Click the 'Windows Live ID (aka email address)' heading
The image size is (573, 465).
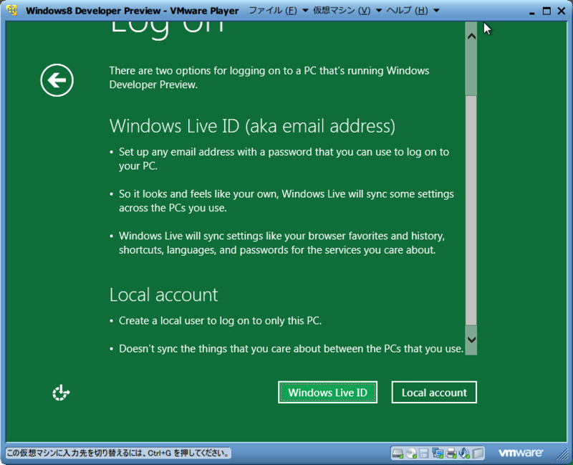(x=252, y=126)
